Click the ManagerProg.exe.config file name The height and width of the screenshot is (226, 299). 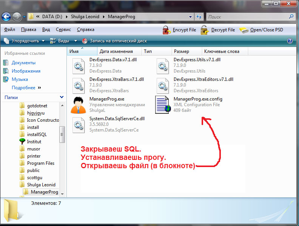tap(198, 99)
